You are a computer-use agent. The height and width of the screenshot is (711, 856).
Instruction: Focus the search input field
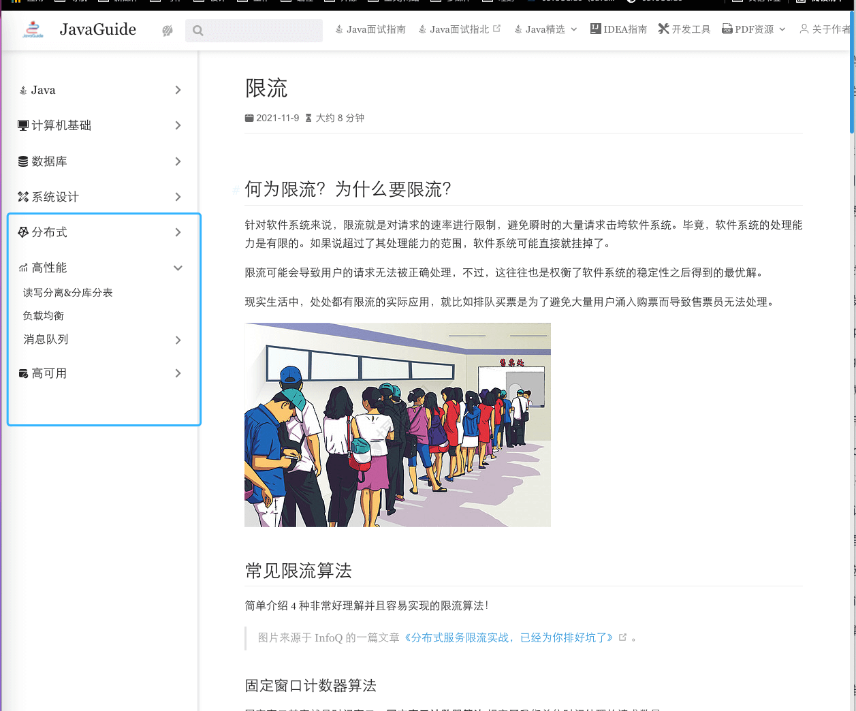tap(263, 31)
